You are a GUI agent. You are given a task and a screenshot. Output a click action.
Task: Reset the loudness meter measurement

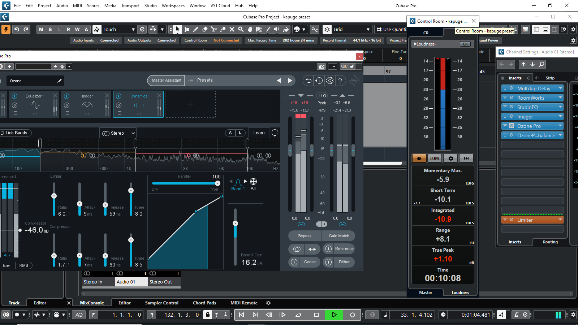(466, 158)
